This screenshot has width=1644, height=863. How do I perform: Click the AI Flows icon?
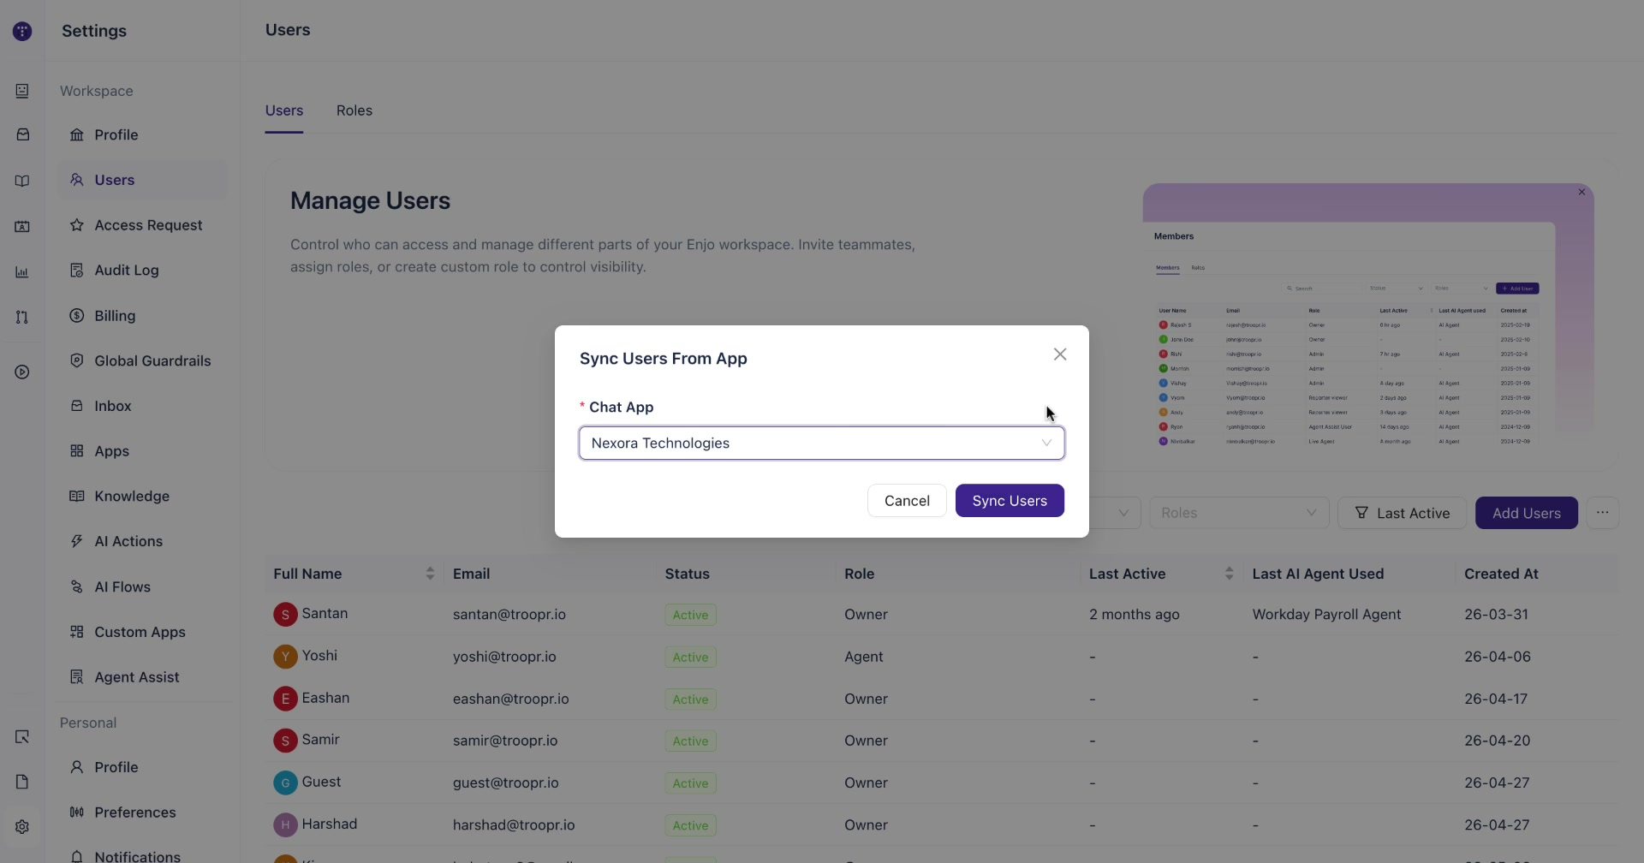77,586
